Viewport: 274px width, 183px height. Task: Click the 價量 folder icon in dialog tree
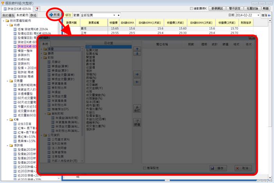[45, 49]
